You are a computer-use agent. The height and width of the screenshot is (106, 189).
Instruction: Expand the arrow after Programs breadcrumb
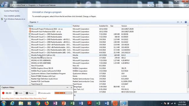[x=37, y=5]
